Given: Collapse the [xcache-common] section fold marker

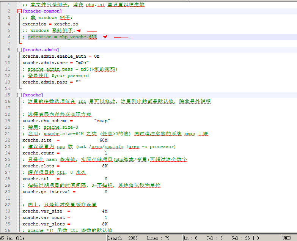Looking at the screenshot, I should click(19, 11).
